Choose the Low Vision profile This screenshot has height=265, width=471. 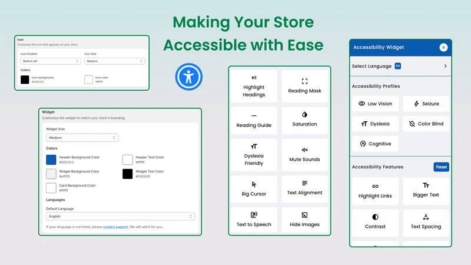[375, 104]
